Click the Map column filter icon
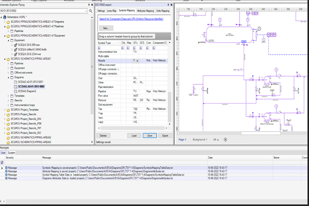The height and width of the screenshot is (206, 309). point(128,48)
